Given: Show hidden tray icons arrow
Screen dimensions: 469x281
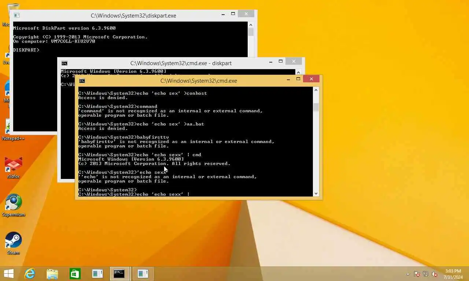Looking at the screenshot, I should 408,274.
